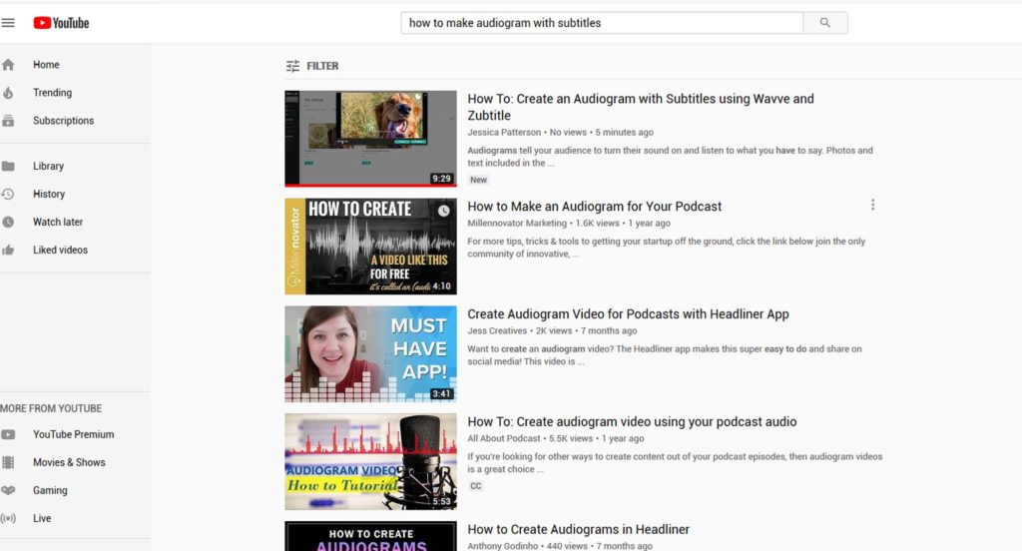Click the dog thumbnail with 9:29 duration
1022x551 pixels.
point(371,138)
